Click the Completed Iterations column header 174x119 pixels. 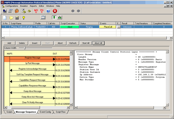(162, 23)
